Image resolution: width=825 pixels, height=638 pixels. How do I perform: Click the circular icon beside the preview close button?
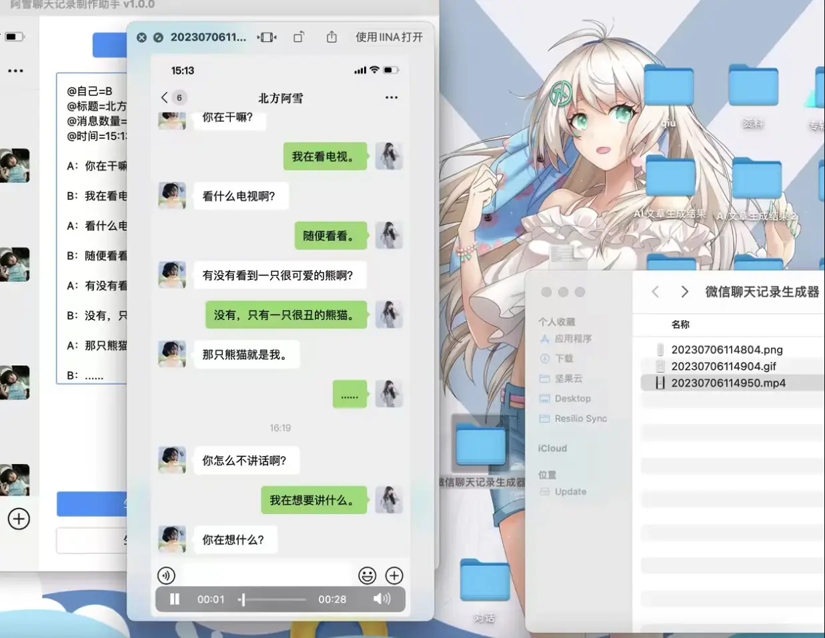pos(158,37)
